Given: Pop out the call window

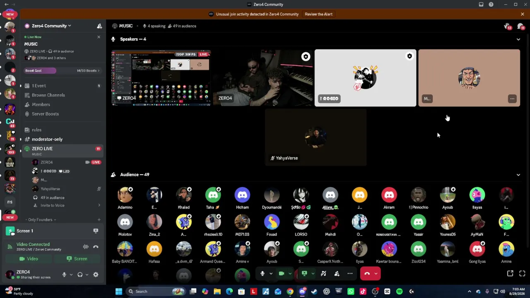Looking at the screenshot, I should tap(510, 274).
